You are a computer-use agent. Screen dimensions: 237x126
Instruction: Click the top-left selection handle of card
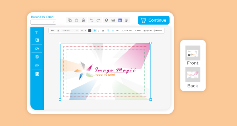(60, 43)
